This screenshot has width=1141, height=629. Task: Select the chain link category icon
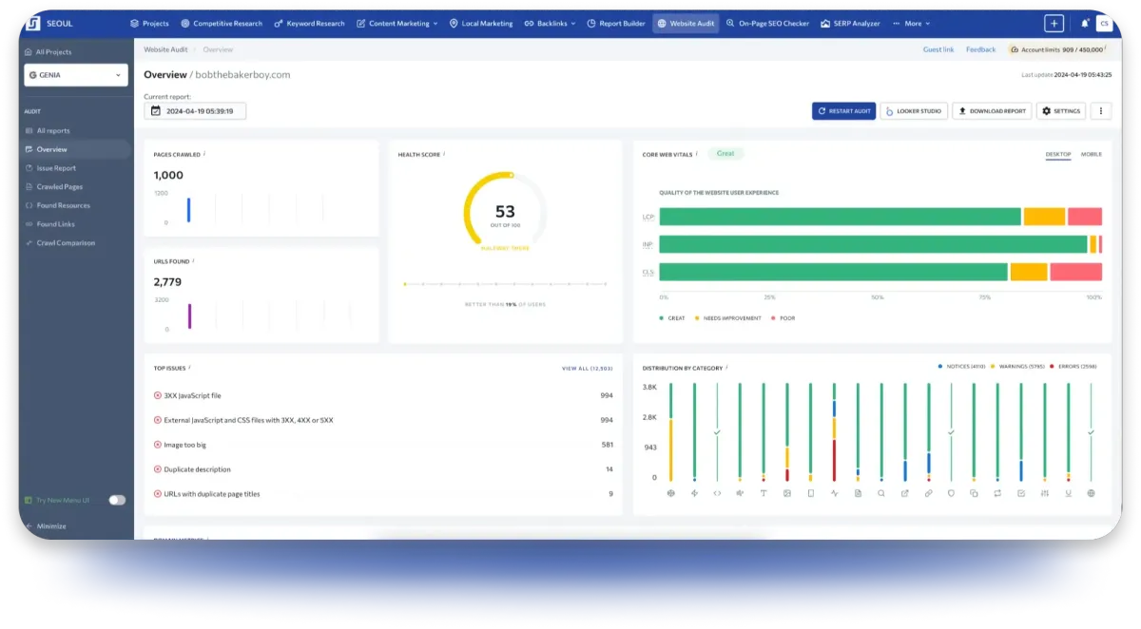(928, 494)
